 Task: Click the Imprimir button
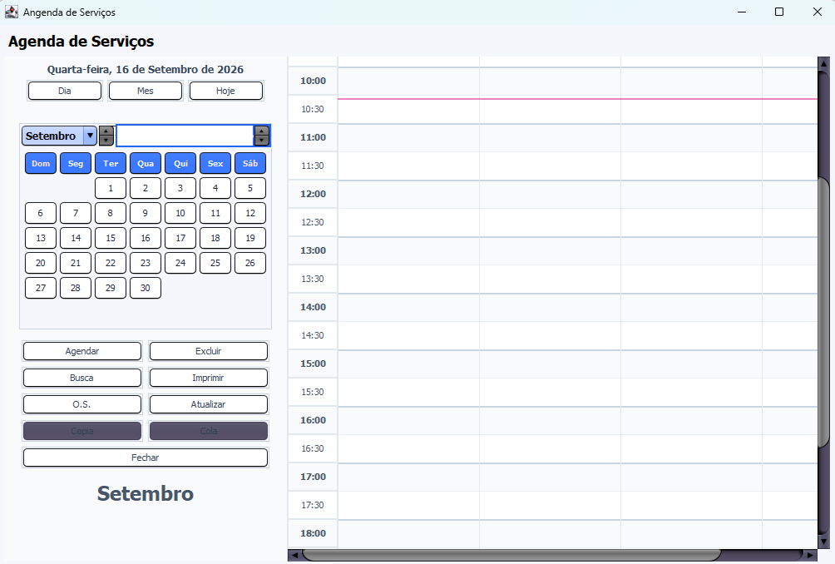pos(208,378)
